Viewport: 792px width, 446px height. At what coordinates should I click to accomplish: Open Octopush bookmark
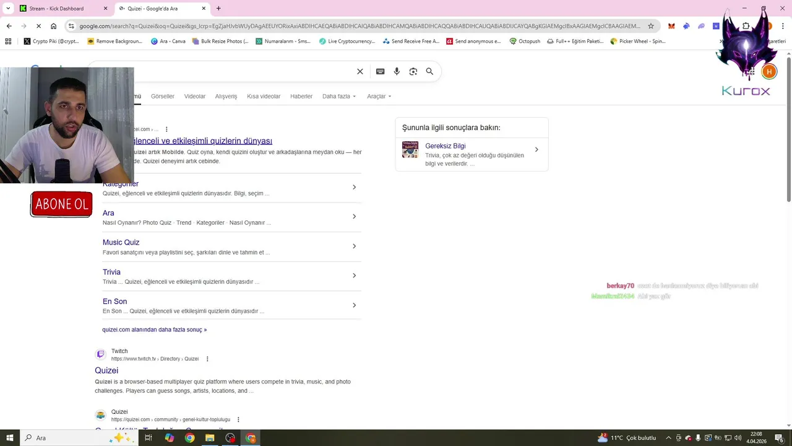[525, 42]
